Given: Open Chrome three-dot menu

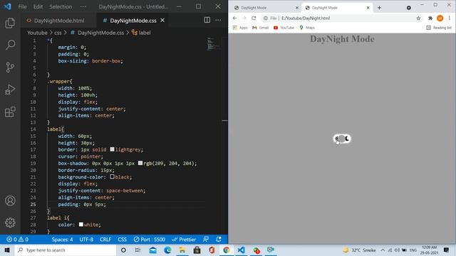Looking at the screenshot, I should 450,18.
